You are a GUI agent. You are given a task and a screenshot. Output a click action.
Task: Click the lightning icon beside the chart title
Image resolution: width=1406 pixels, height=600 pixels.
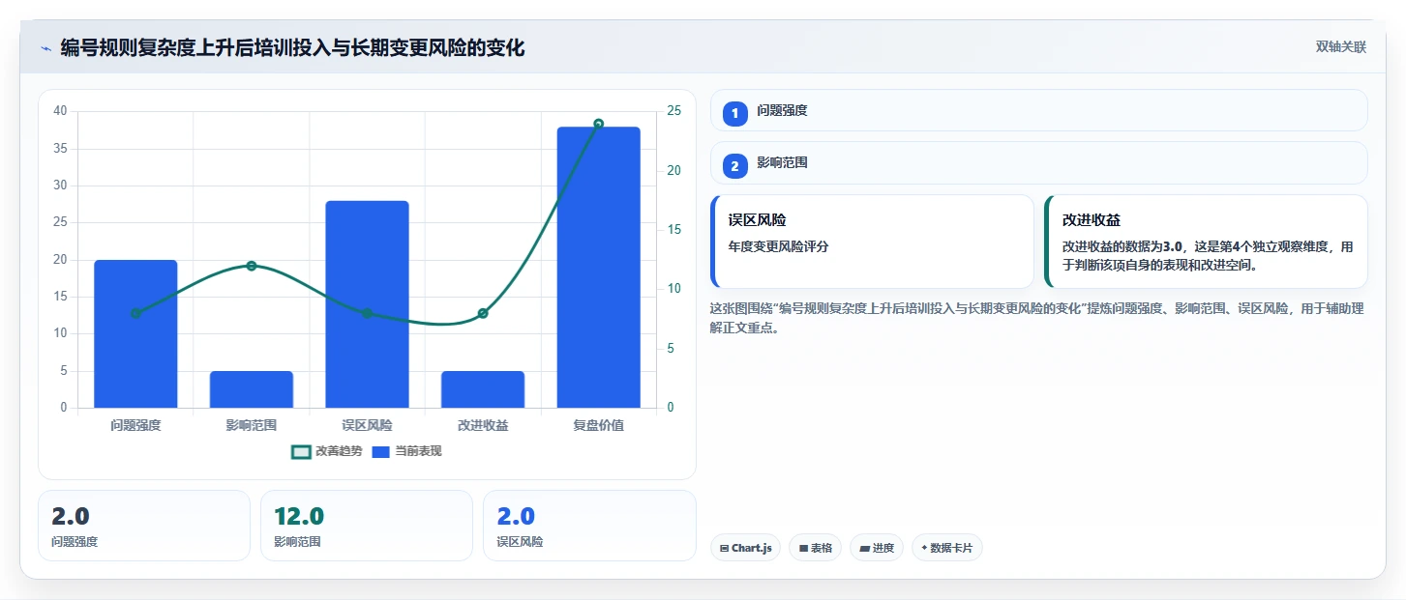(x=45, y=48)
